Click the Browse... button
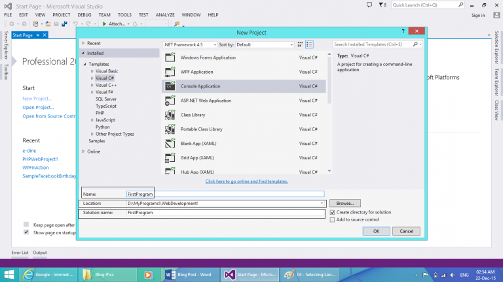Screen dimensions: 503x282 tap(345, 204)
